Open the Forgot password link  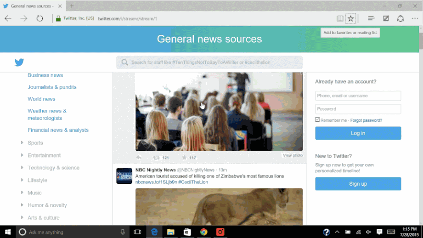(x=366, y=120)
